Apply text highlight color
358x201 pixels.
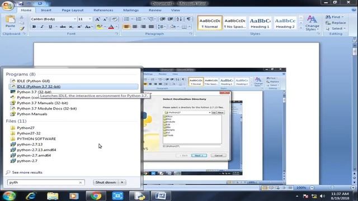pyautogui.click(x=100, y=27)
